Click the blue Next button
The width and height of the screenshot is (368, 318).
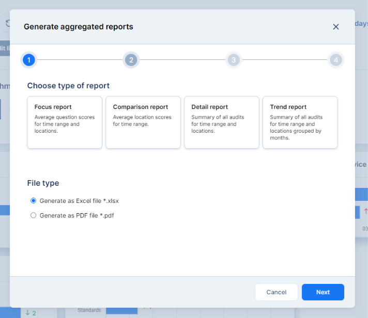point(323,292)
